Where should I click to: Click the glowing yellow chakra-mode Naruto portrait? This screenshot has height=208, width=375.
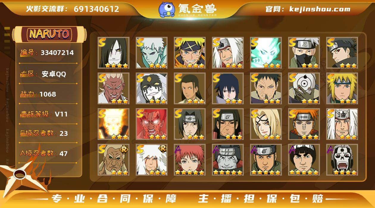(x=113, y=124)
